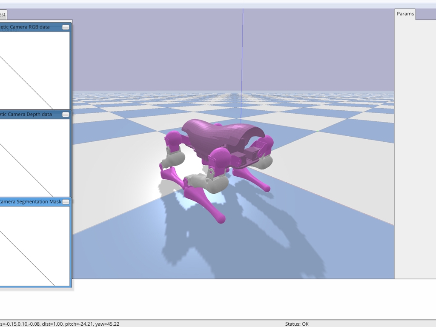Click inside the Depth data preview area
Screen dimensions: 436x327
click(34, 158)
